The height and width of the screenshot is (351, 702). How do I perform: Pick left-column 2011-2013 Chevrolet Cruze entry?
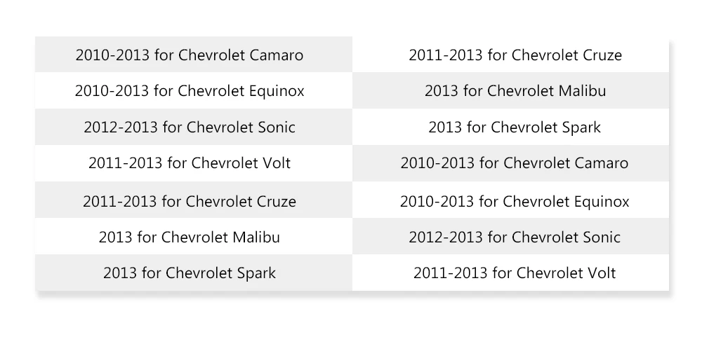pos(194,200)
